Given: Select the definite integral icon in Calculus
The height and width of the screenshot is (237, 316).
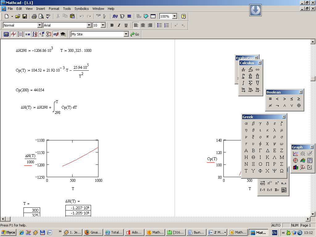Looking at the screenshot, I should point(243,76).
